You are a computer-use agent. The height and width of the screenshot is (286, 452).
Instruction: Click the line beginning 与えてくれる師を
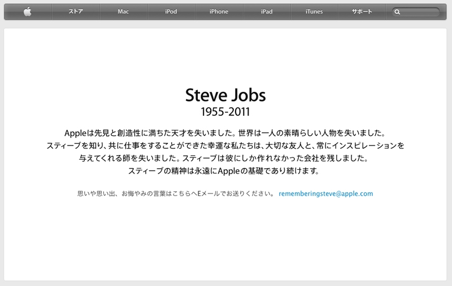click(224, 159)
